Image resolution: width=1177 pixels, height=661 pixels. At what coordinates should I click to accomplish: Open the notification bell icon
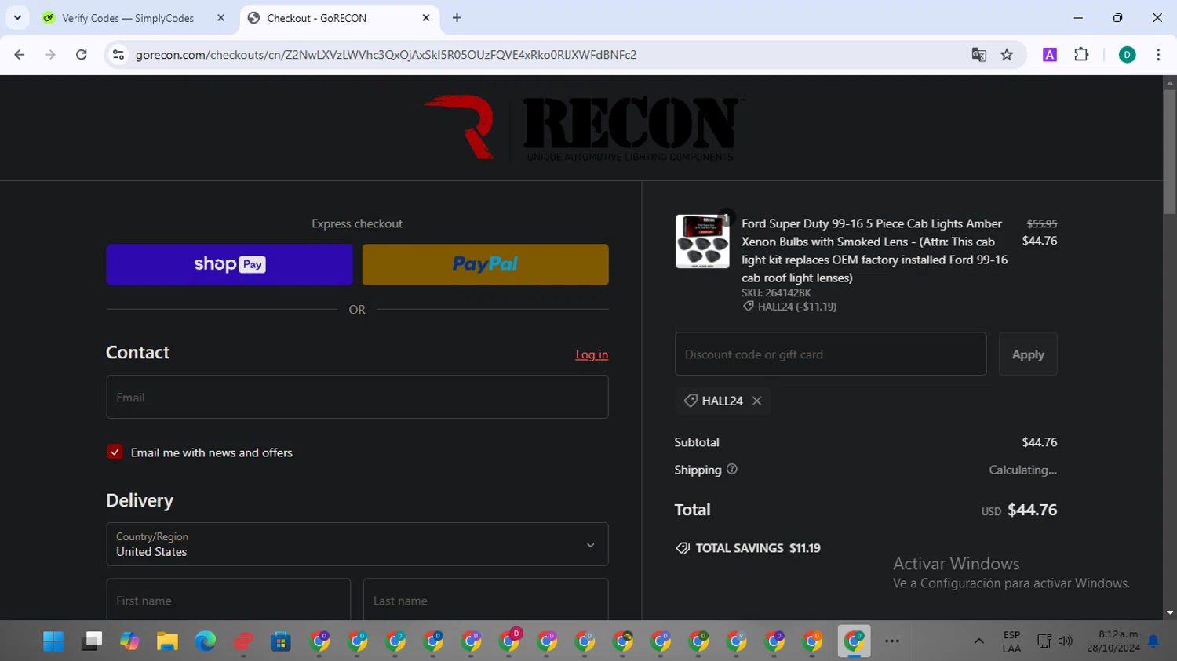[x=1153, y=641]
